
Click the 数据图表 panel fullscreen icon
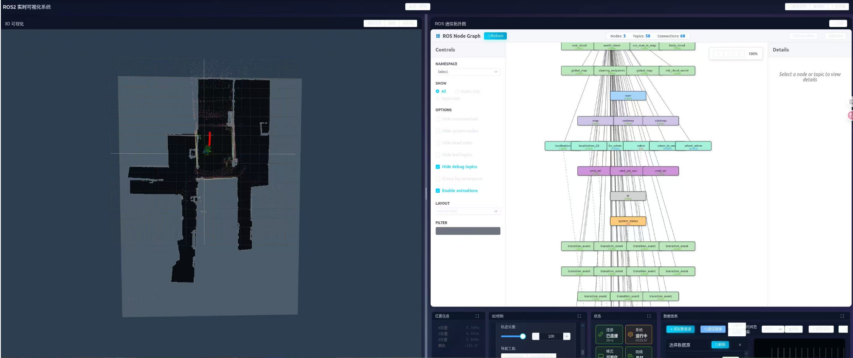click(842, 316)
